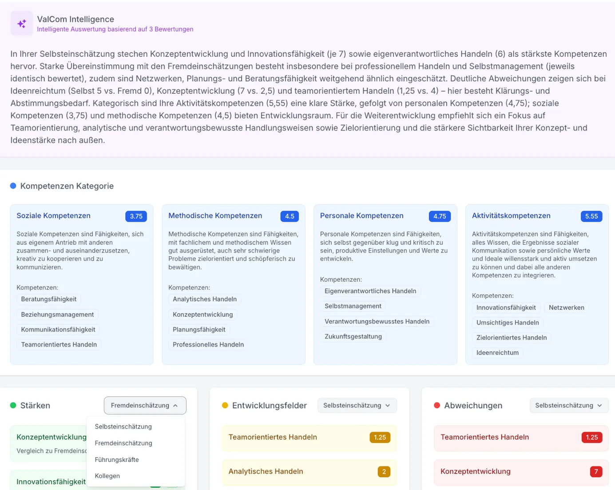Open the Selbsteinschätzung dropdown under Entwicklungsfelder

(x=357, y=405)
